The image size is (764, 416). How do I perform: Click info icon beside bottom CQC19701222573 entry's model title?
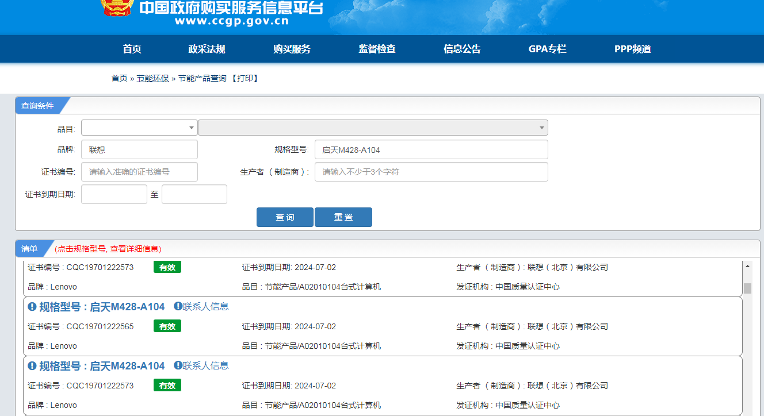coord(32,366)
